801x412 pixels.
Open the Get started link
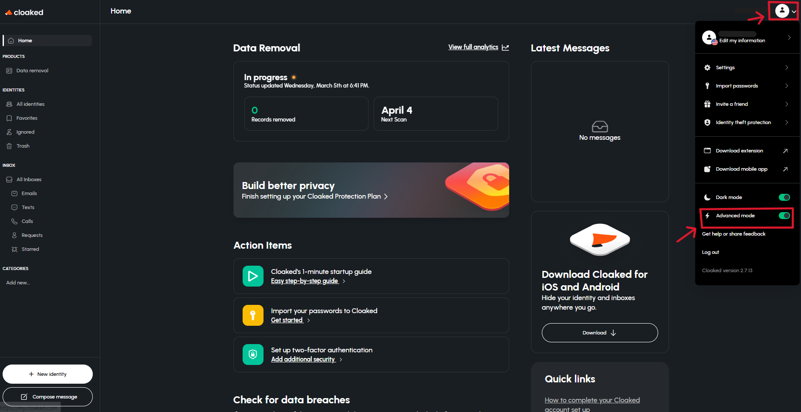tap(287, 320)
